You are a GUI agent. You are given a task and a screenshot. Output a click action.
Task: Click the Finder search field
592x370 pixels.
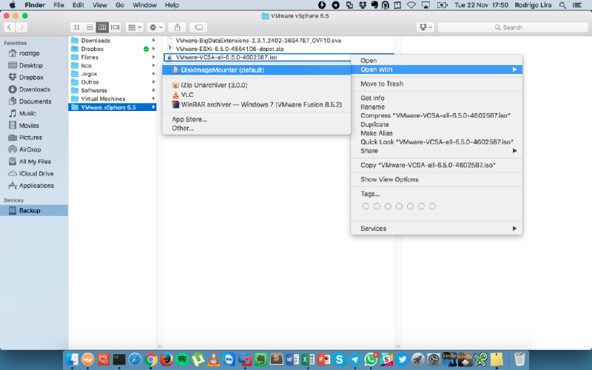click(x=511, y=27)
